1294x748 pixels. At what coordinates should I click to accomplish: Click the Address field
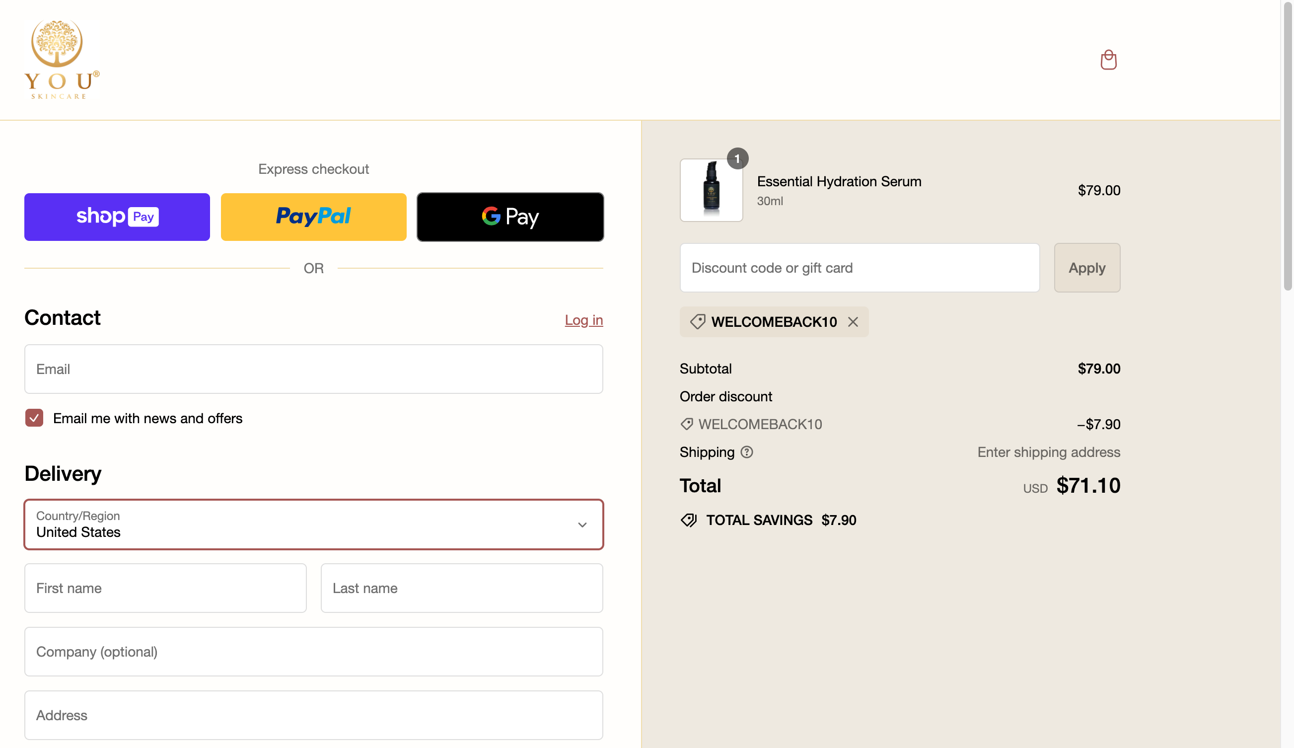(x=314, y=715)
